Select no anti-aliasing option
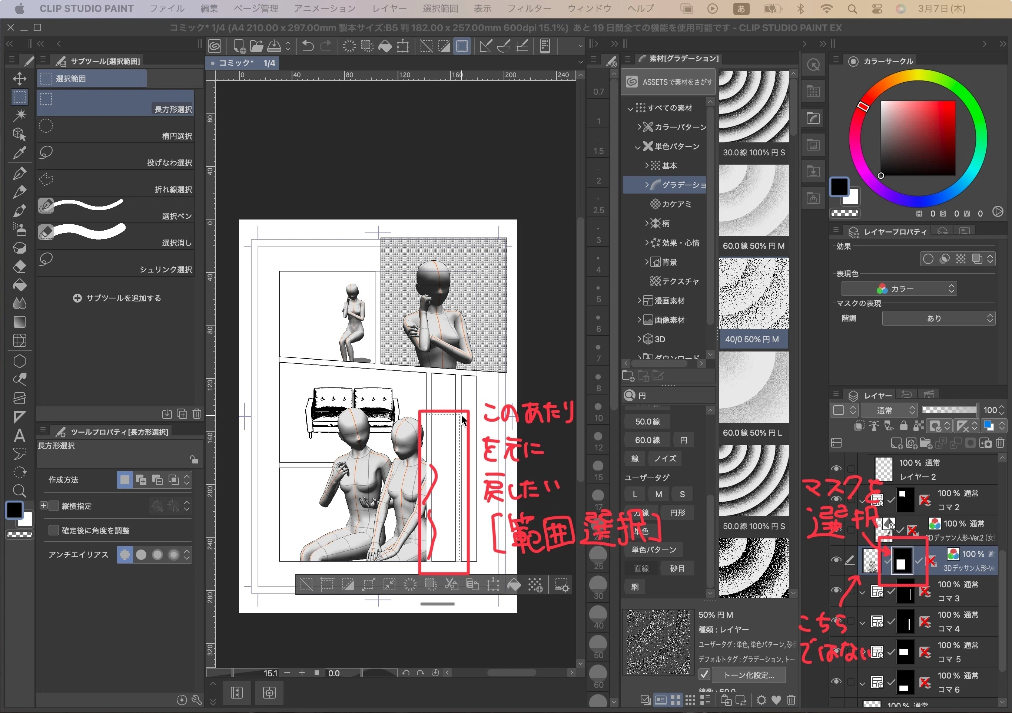The width and height of the screenshot is (1012, 713). point(125,554)
